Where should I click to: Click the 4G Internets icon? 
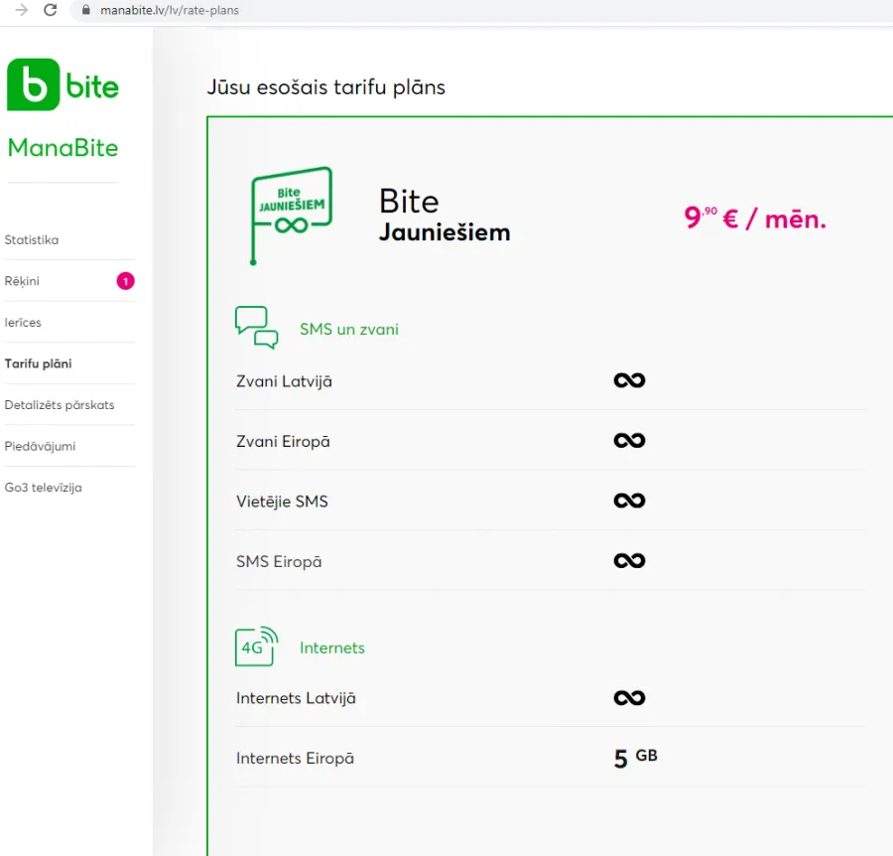pos(256,646)
